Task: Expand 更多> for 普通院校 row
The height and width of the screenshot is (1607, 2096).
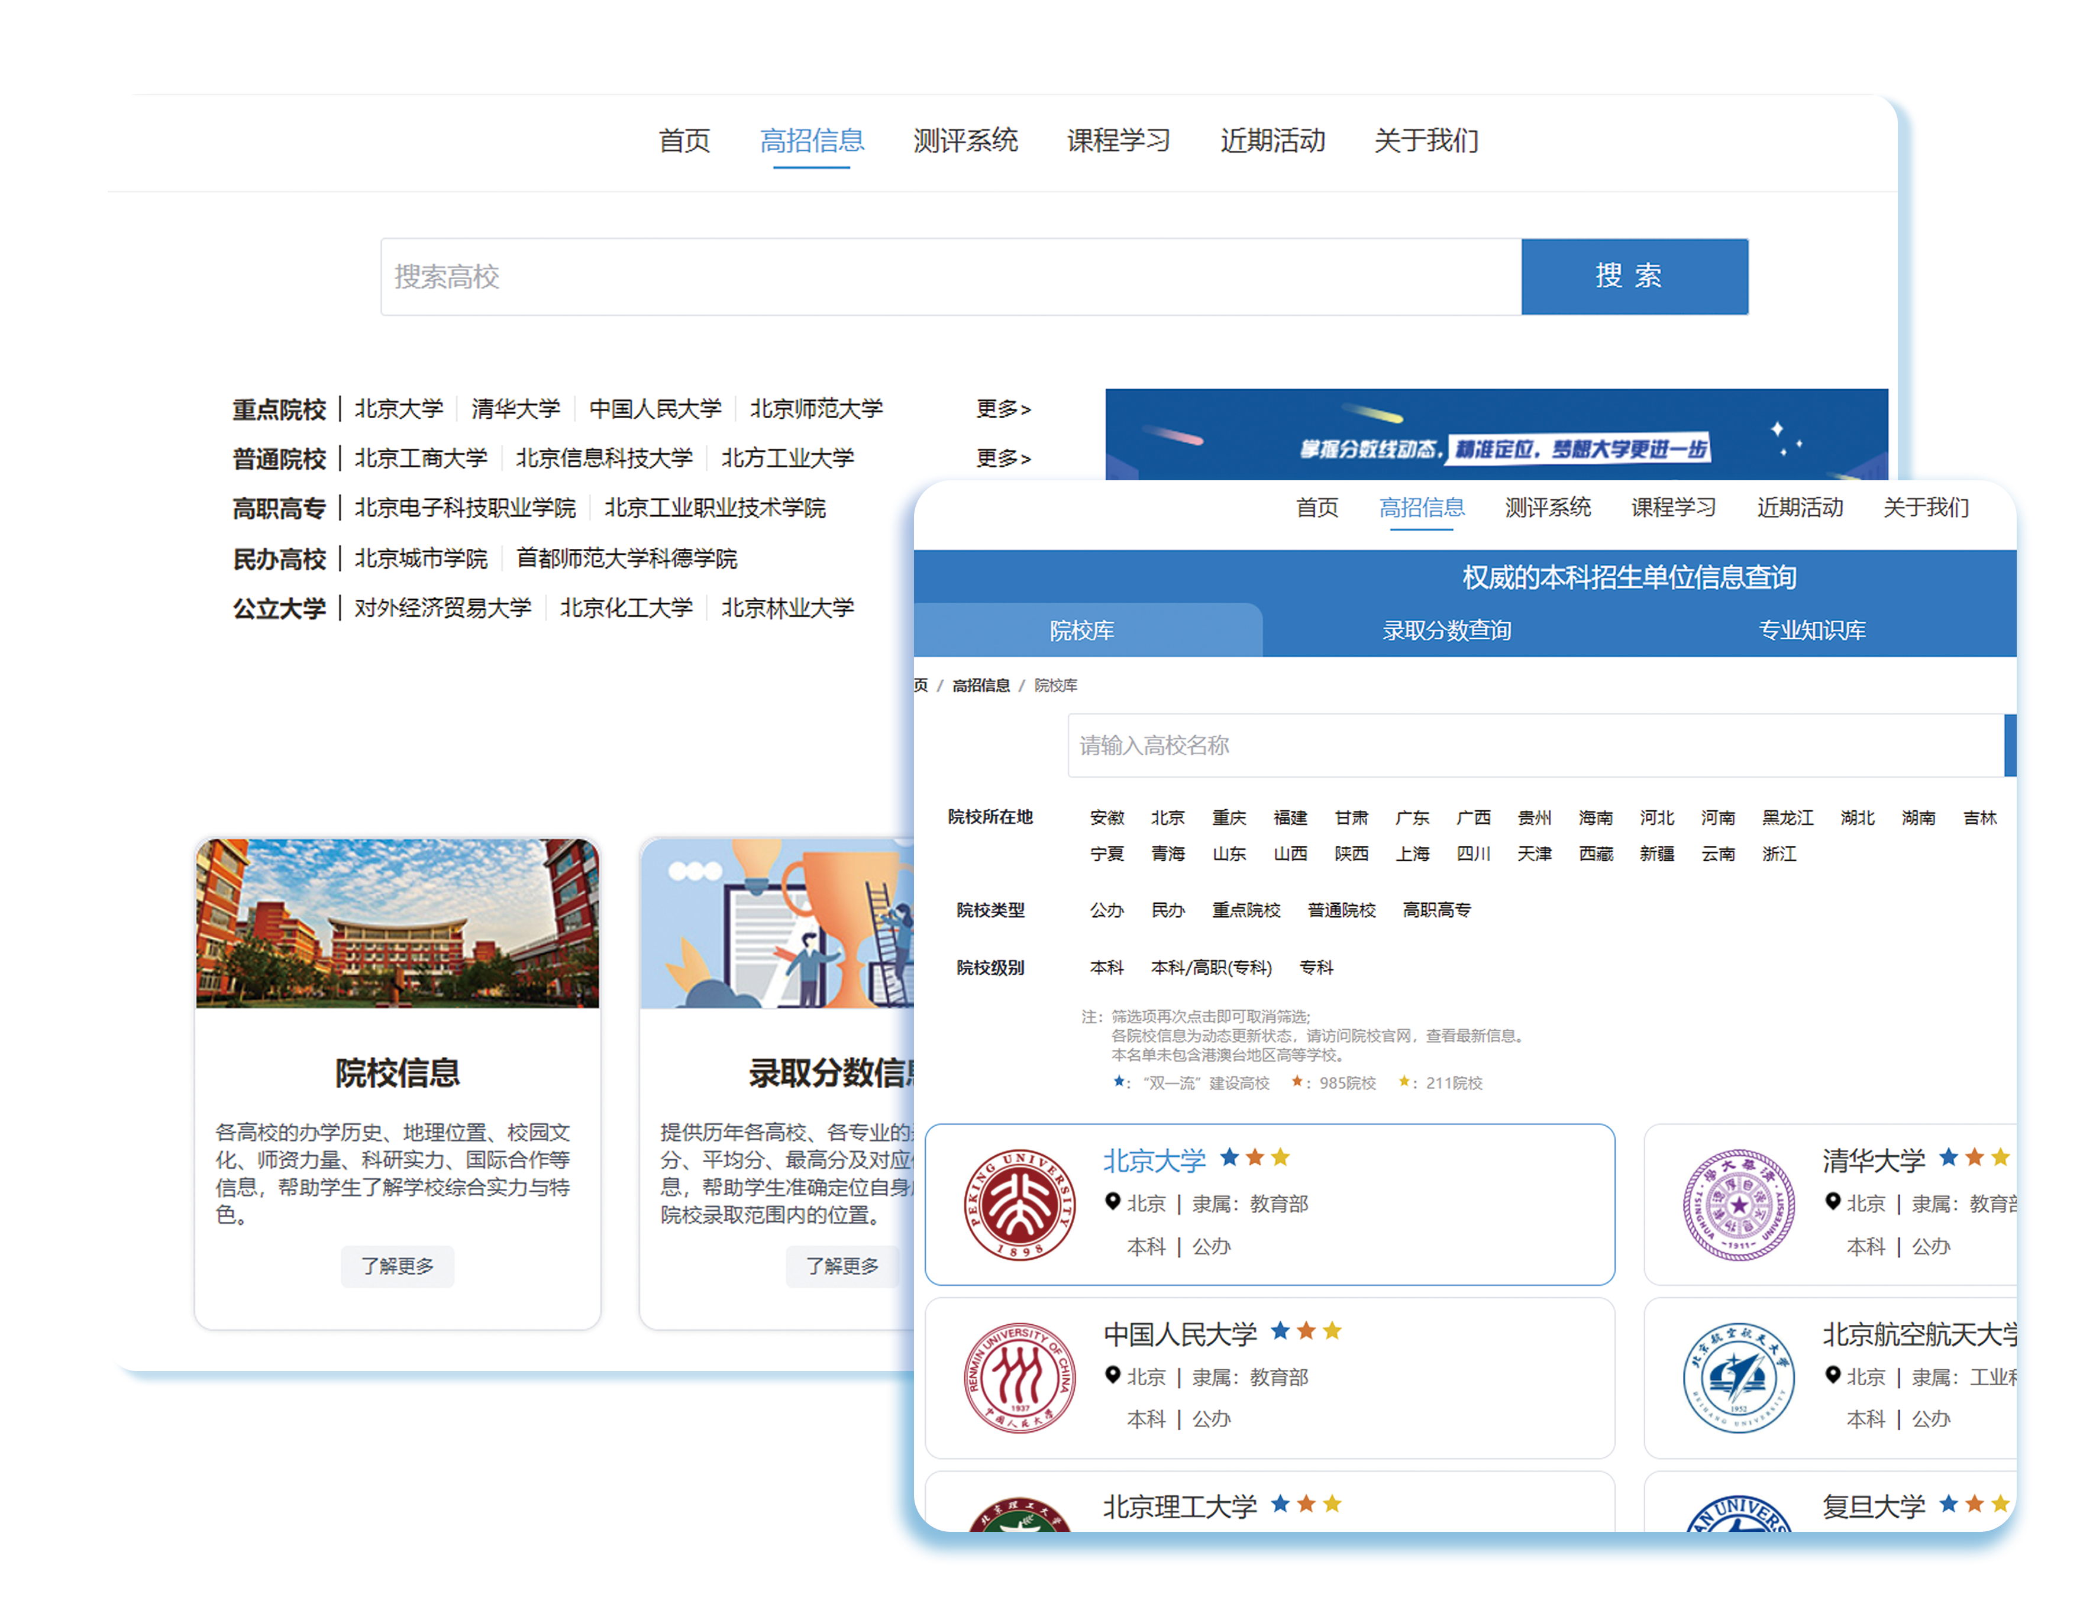Action: tap(1003, 458)
